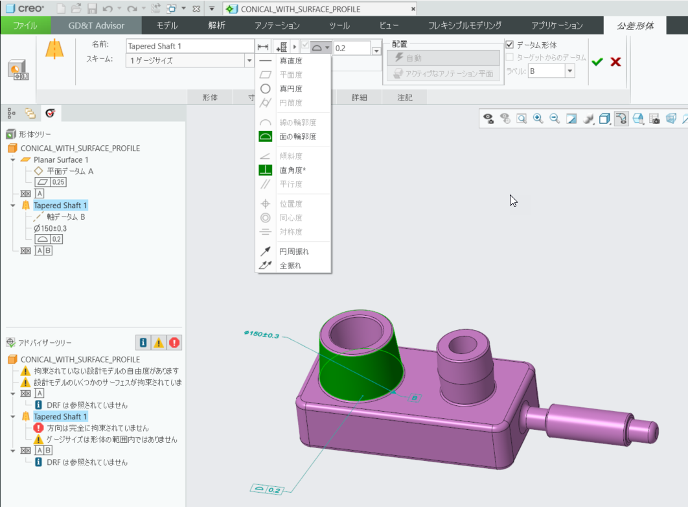Select 全振れ from the symbol menu
The image size is (688, 507).
point(293,266)
